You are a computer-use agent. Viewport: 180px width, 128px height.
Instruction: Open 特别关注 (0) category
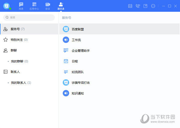(29, 40)
